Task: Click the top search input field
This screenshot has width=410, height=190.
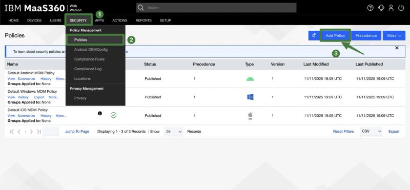Action: click(216, 8)
